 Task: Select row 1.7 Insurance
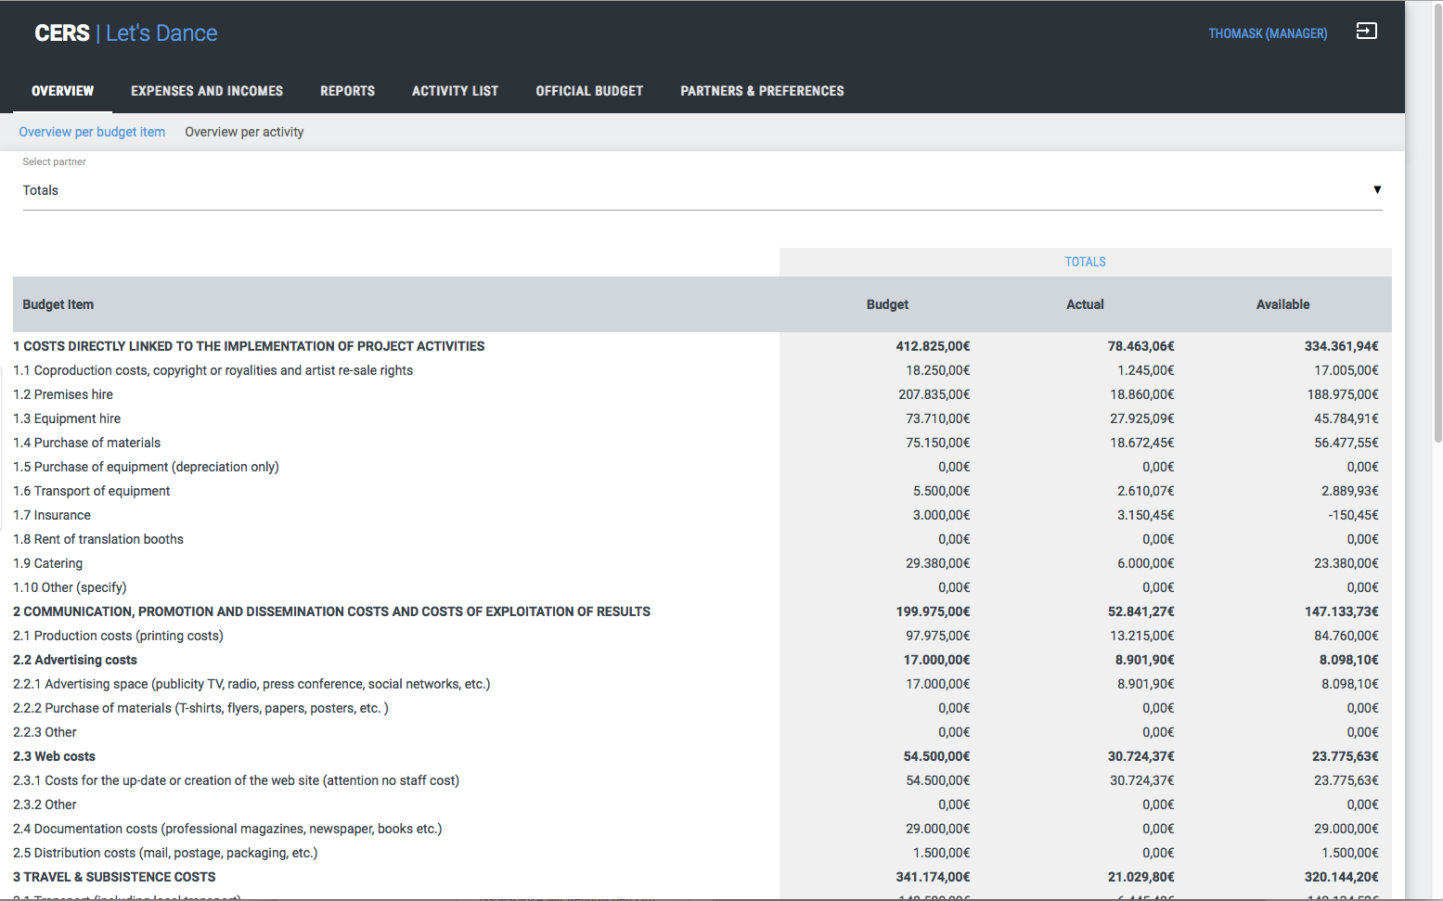pos(702,515)
